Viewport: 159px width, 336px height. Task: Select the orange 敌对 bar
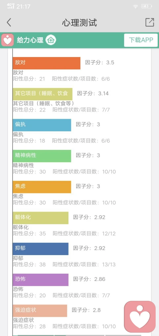tap(46, 63)
